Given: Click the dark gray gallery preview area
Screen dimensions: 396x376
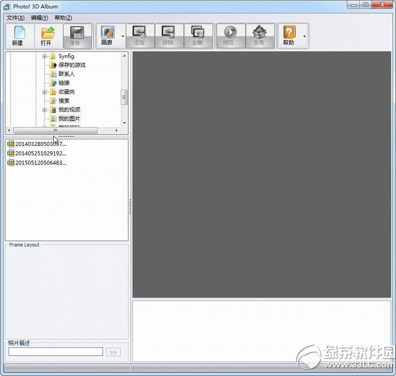Looking at the screenshot, I should (261, 175).
